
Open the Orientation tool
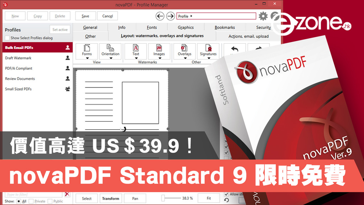coord(110,49)
